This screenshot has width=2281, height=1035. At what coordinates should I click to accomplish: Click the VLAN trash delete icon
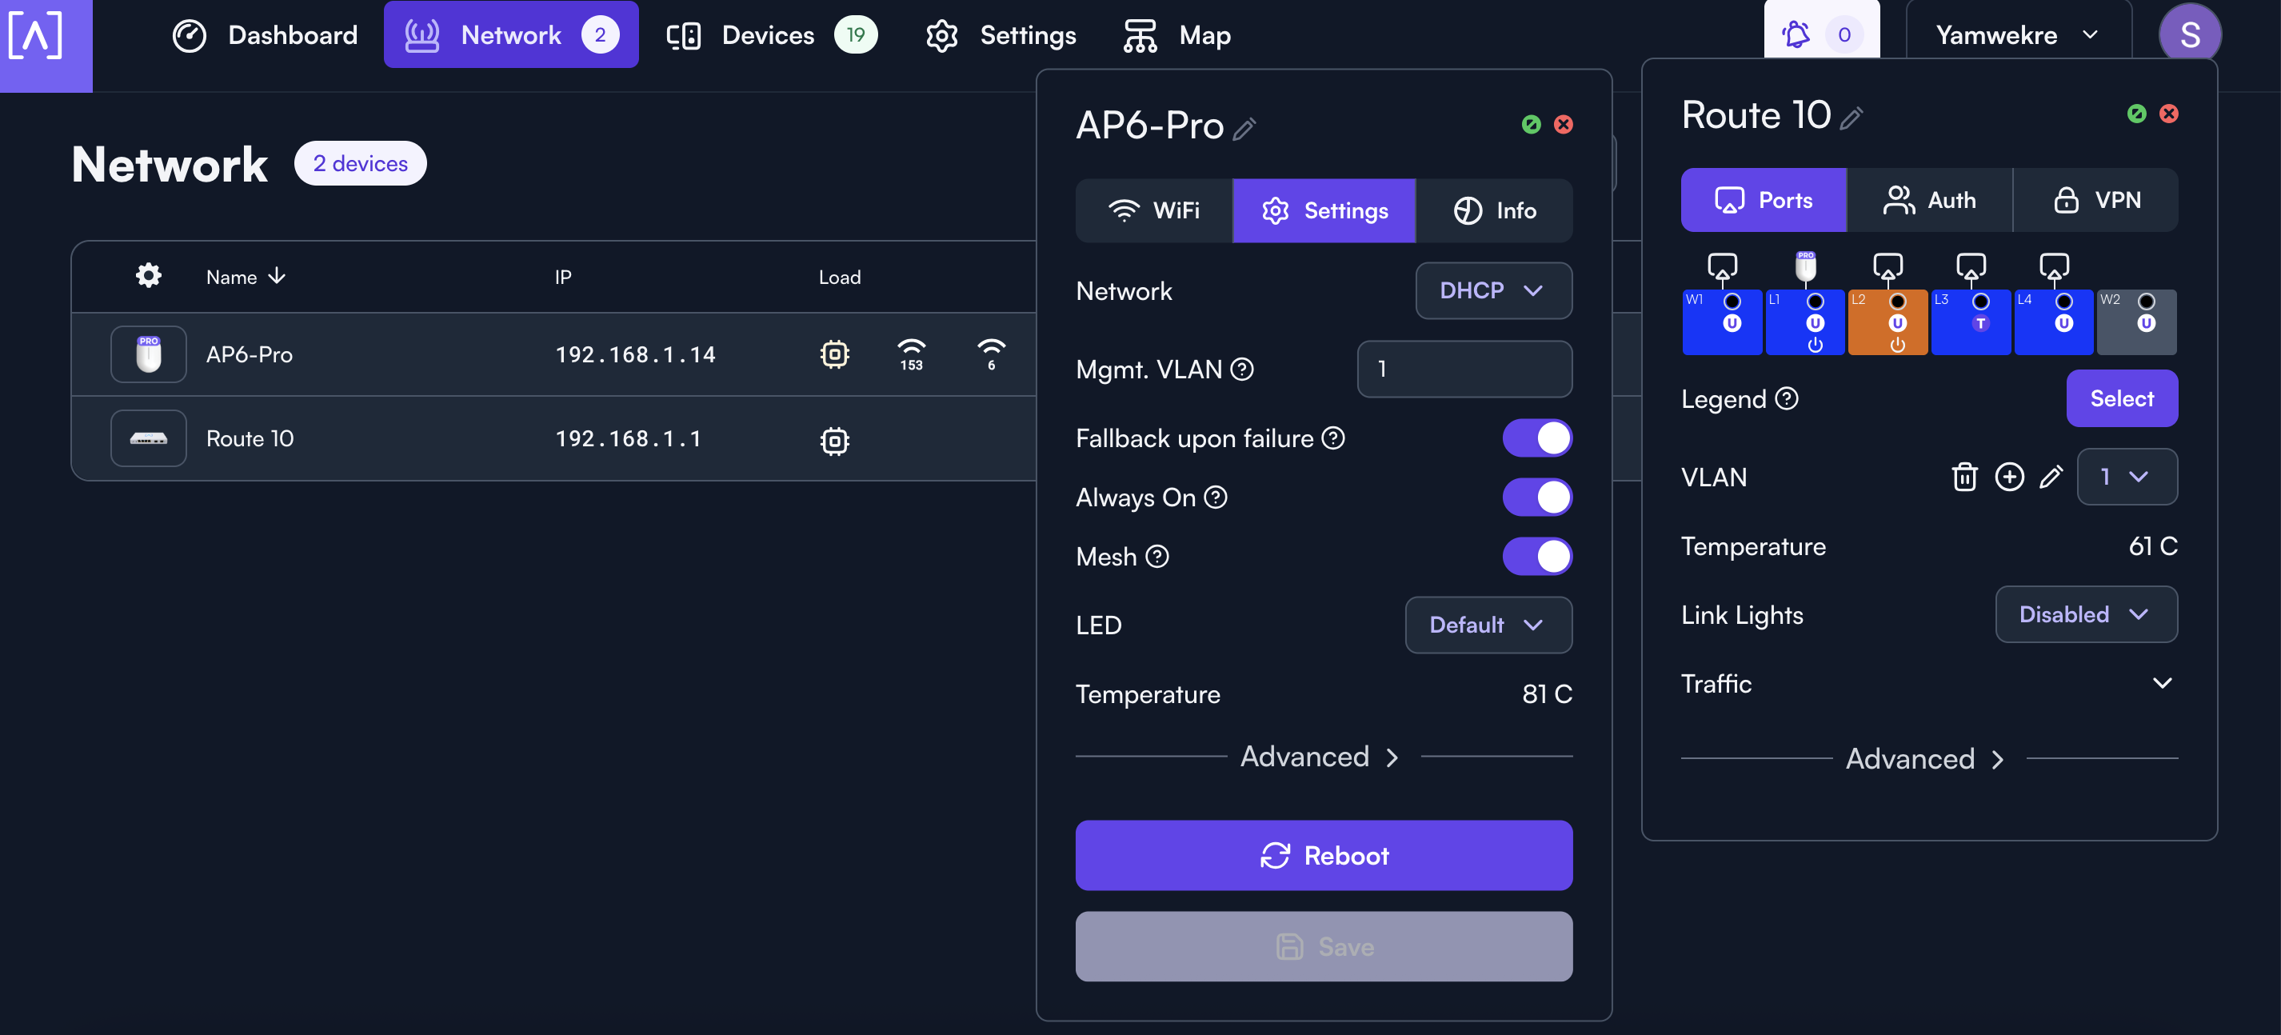[x=1964, y=478]
